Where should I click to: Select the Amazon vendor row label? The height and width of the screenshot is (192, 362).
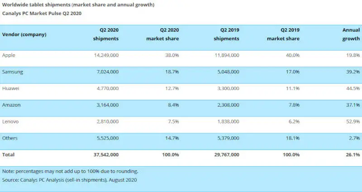pos(12,105)
